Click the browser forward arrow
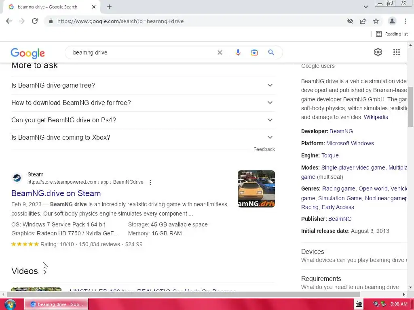 [x=22, y=21]
